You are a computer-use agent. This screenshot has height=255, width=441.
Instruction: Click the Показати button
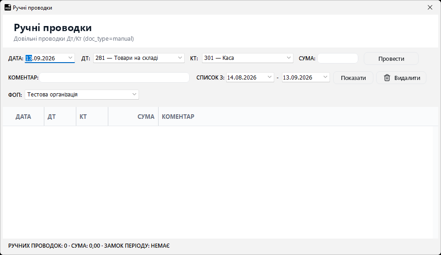click(x=353, y=78)
